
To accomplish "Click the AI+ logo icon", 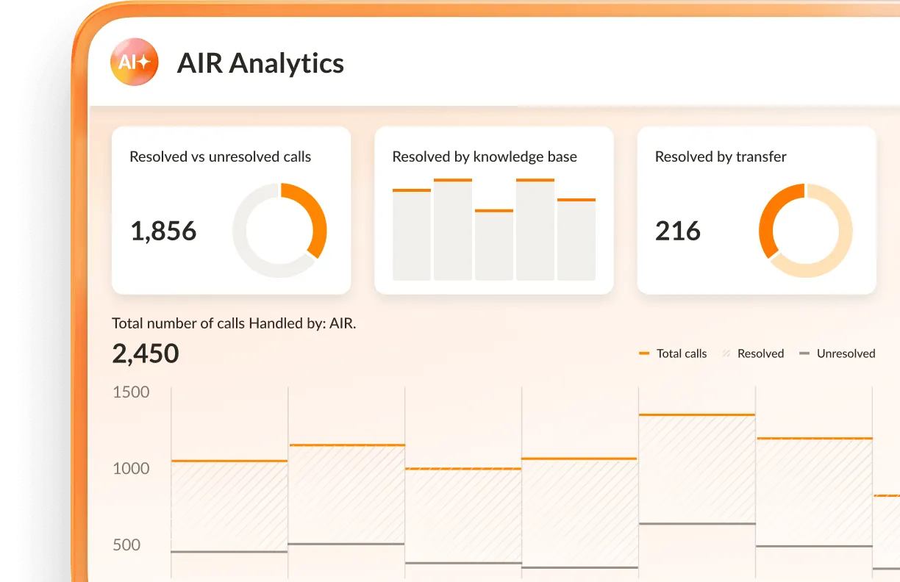I will tap(135, 62).
